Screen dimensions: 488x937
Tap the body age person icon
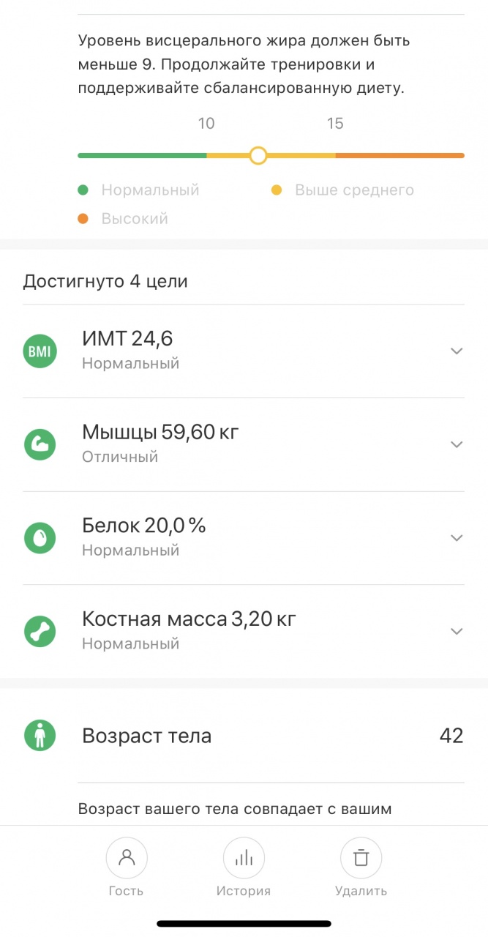pyautogui.click(x=40, y=736)
